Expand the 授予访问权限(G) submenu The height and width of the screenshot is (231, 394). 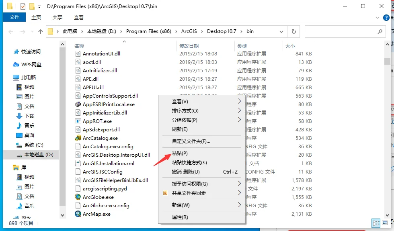(x=240, y=184)
